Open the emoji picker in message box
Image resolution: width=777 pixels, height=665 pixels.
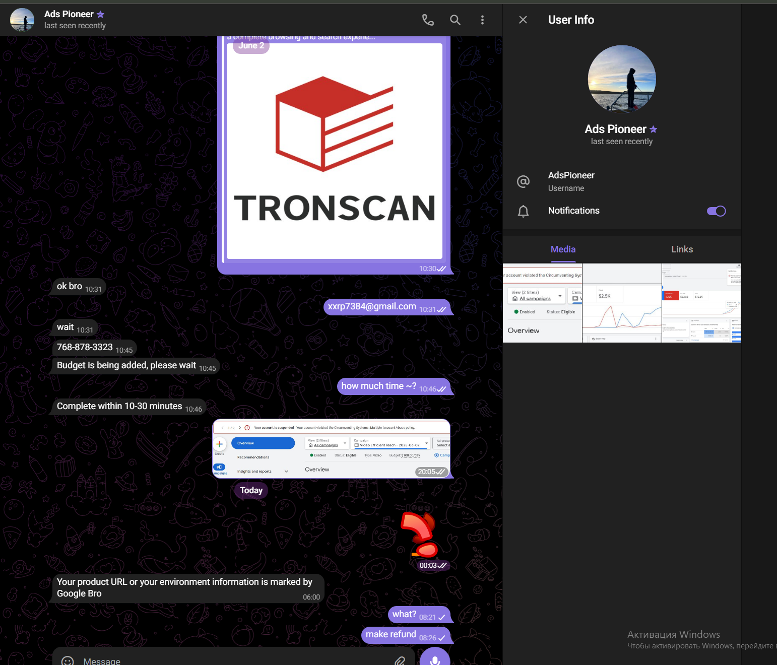pyautogui.click(x=68, y=660)
